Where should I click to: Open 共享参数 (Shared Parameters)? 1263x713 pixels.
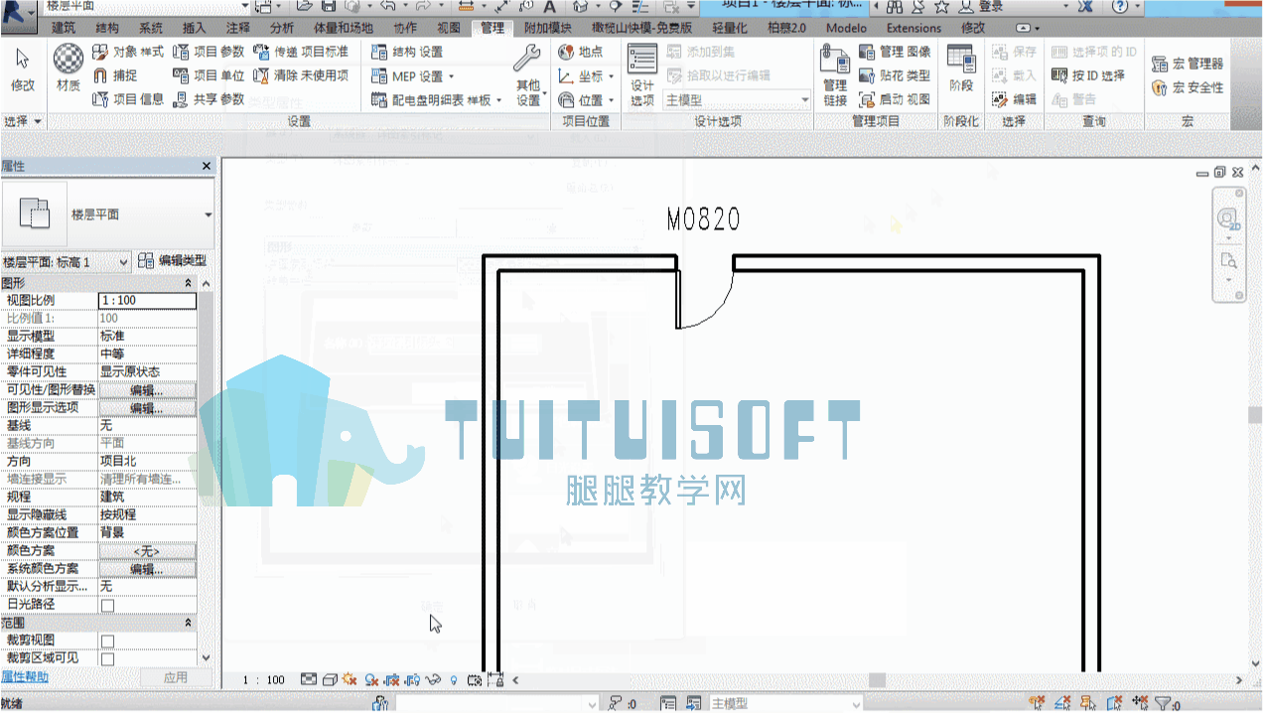click(209, 99)
